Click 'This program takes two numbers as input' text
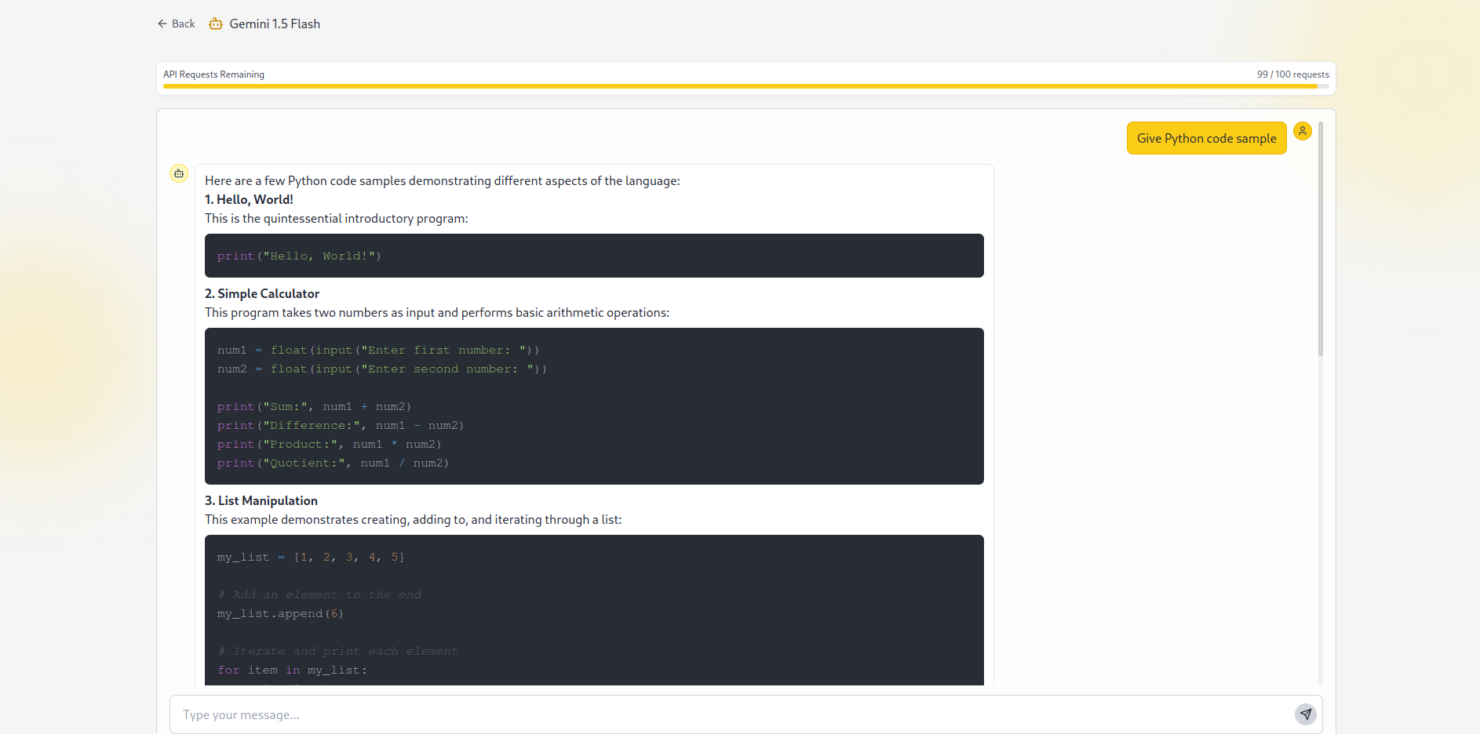1480x734 pixels. [x=437, y=312]
